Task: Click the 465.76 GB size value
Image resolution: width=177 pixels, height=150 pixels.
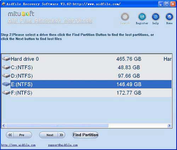Action: (x=129, y=59)
